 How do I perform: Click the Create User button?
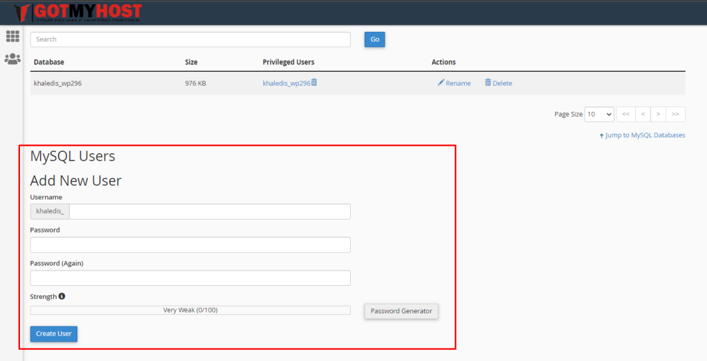pyautogui.click(x=54, y=334)
